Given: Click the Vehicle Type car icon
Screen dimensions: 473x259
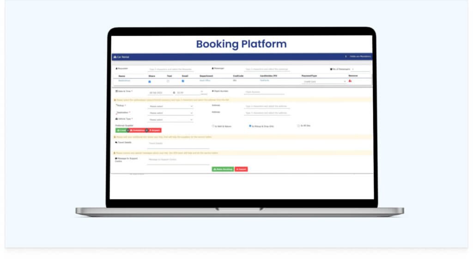Looking at the screenshot, I should (x=116, y=119).
